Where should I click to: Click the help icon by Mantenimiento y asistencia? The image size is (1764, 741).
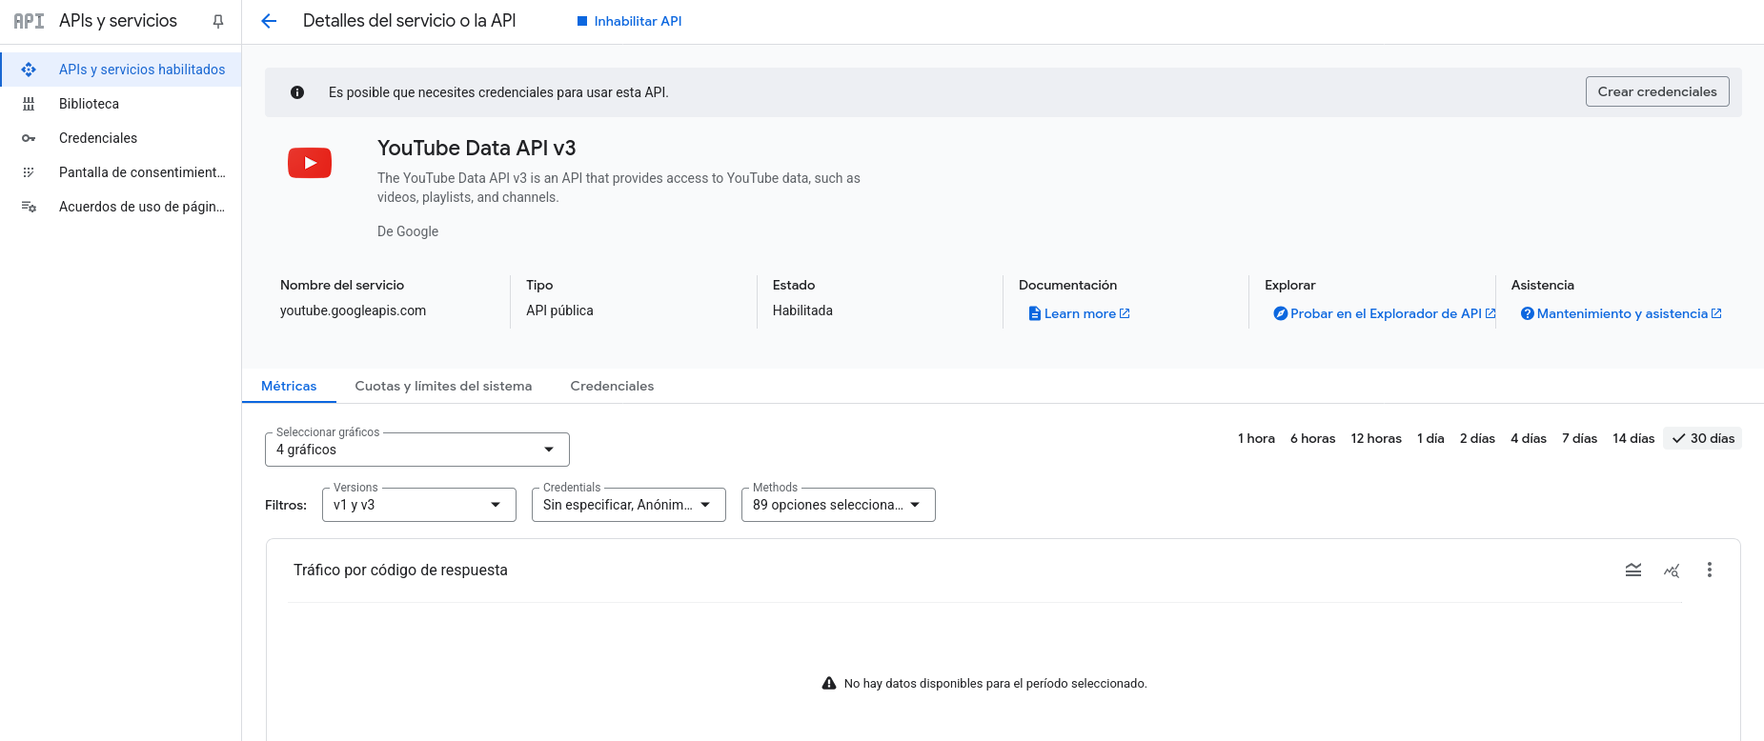[x=1528, y=313]
